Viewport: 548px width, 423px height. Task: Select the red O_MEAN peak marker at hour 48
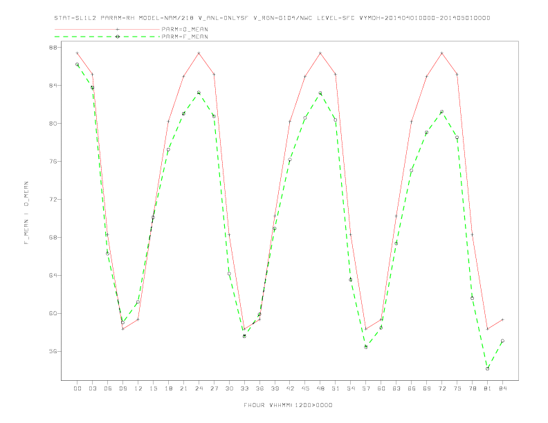coord(320,53)
